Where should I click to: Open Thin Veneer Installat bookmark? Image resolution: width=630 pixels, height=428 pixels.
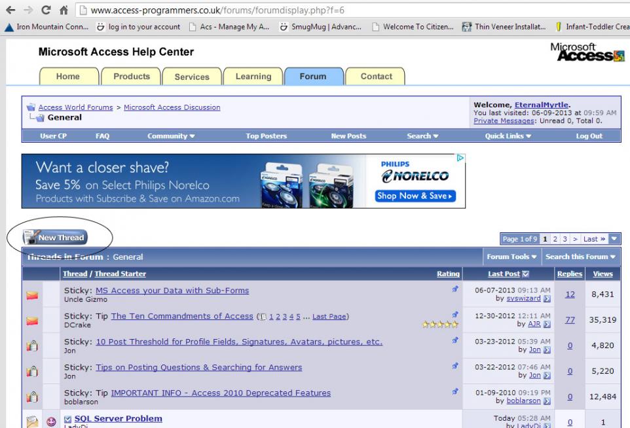pyautogui.click(x=504, y=27)
